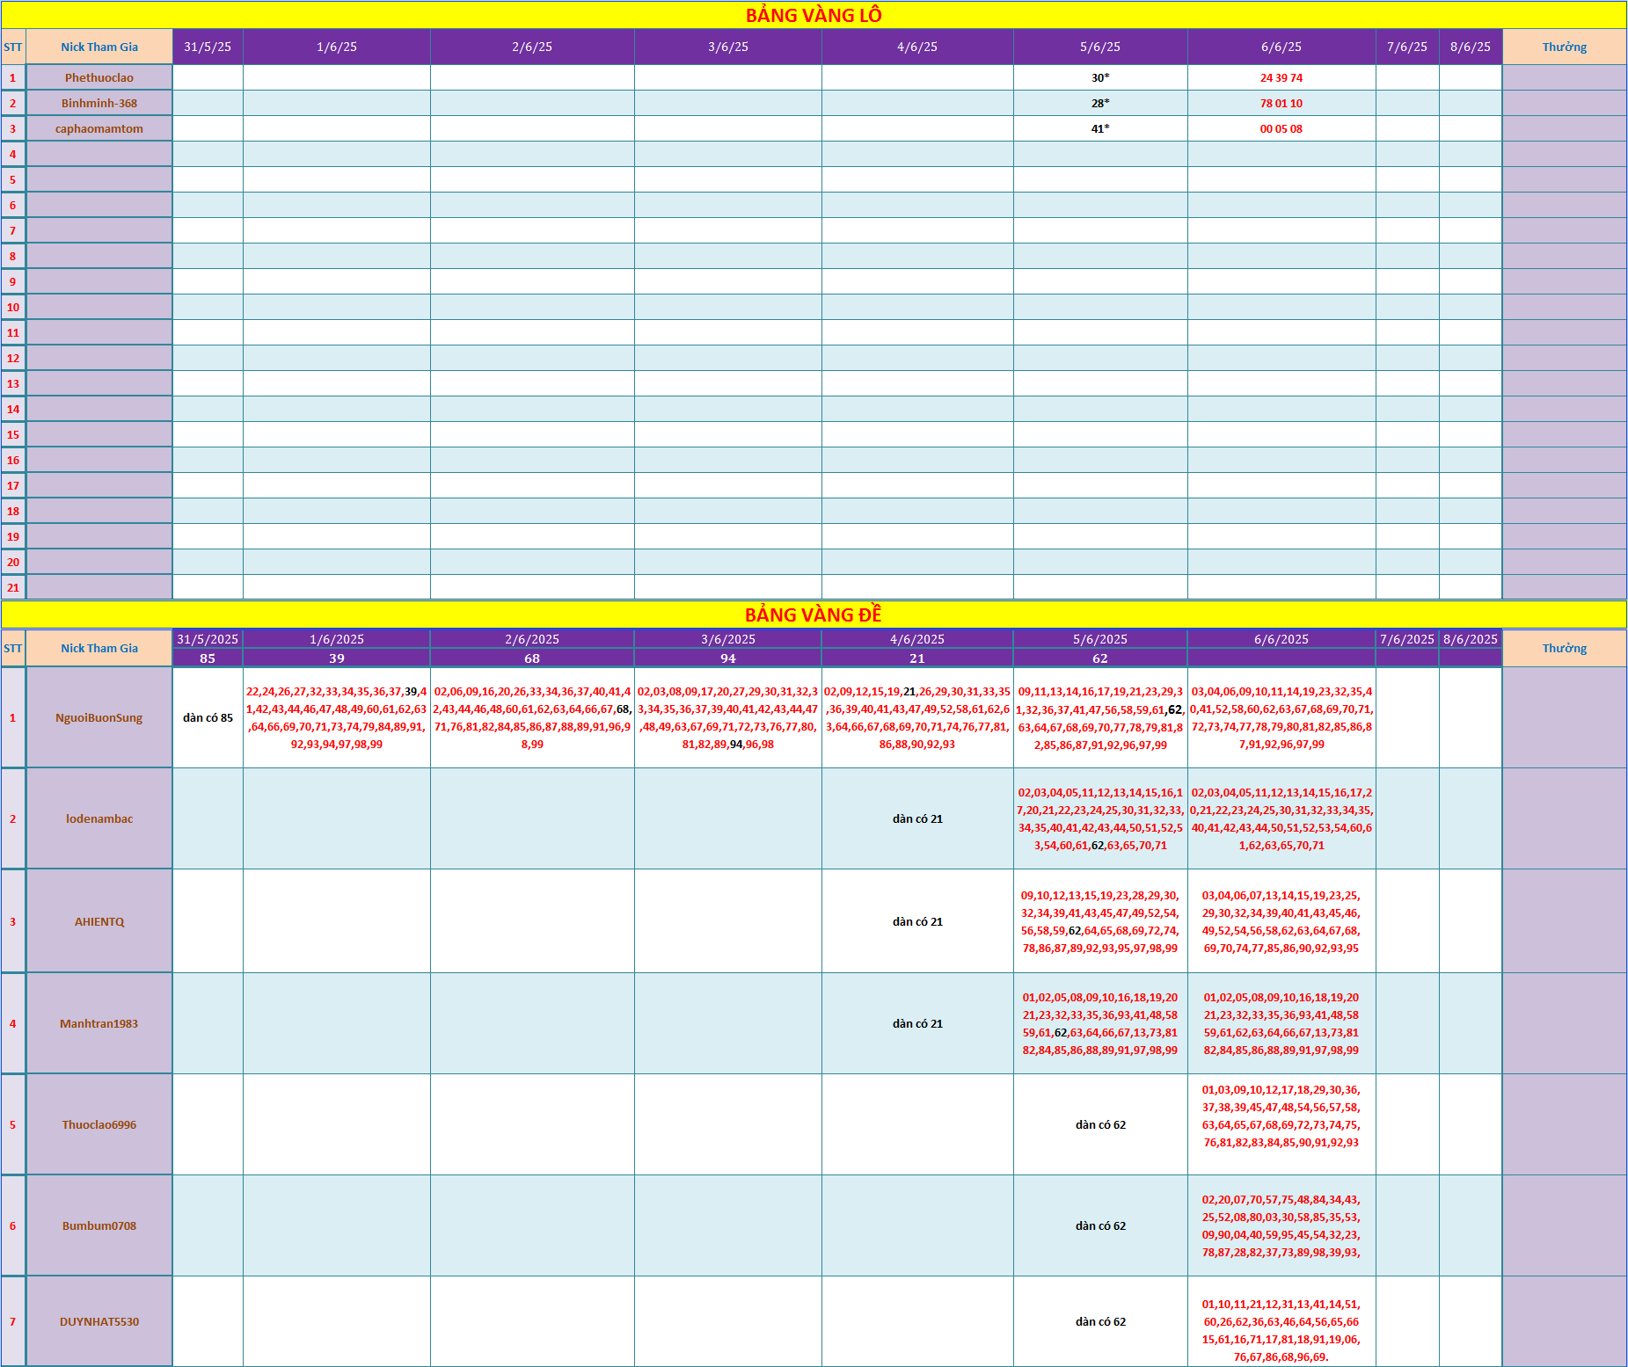1628x1367 pixels.
Task: Select the Phethuoclao nickname cell
Action: pyautogui.click(x=99, y=77)
